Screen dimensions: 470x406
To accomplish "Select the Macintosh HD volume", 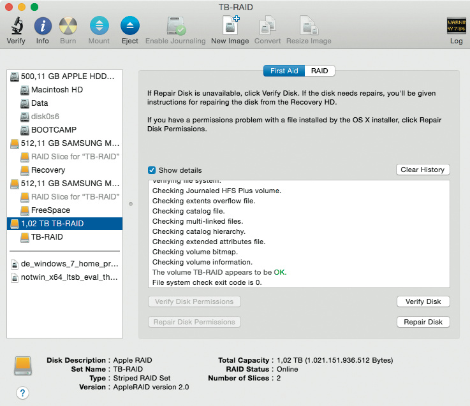I will click(x=57, y=90).
